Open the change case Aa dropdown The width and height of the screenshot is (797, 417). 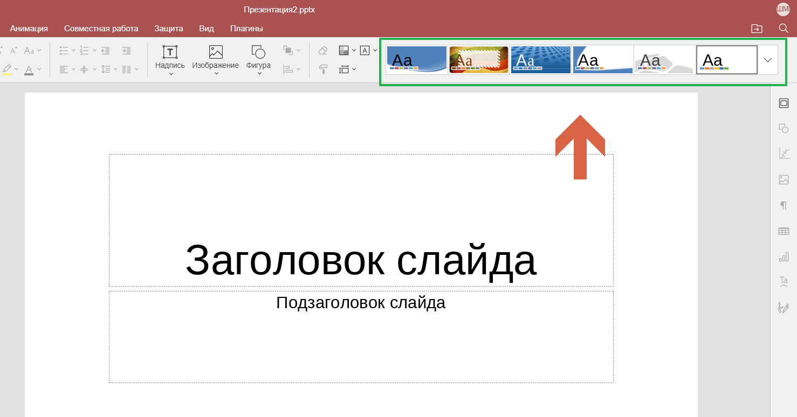click(x=32, y=51)
